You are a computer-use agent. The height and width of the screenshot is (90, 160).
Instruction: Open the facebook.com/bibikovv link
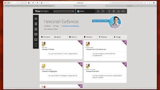(71, 26)
